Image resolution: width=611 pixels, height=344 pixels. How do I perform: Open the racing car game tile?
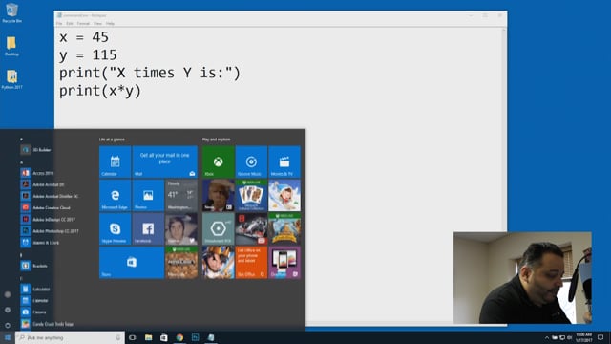[251, 229]
